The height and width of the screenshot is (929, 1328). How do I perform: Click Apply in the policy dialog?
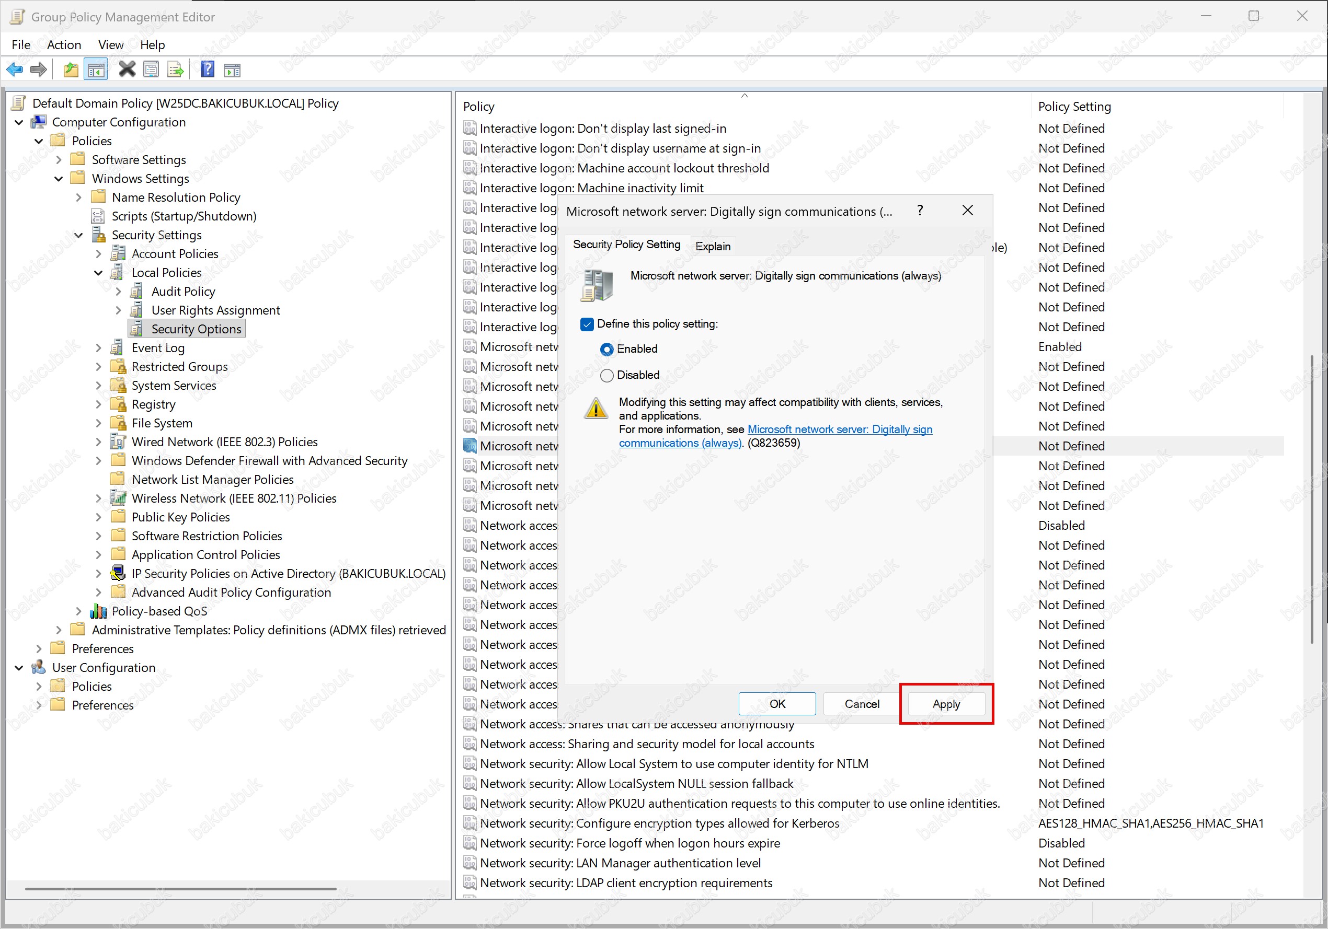[946, 704]
